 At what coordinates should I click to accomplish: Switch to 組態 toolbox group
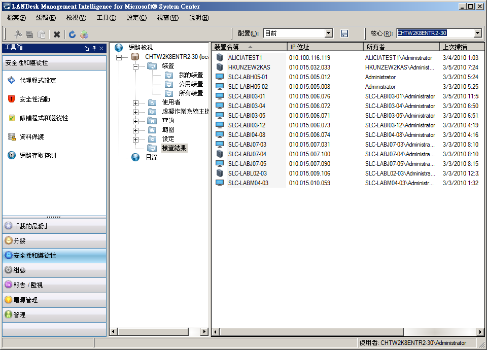(54, 270)
